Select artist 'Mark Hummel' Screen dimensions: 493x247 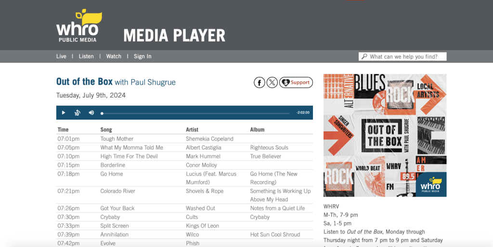pos(203,156)
